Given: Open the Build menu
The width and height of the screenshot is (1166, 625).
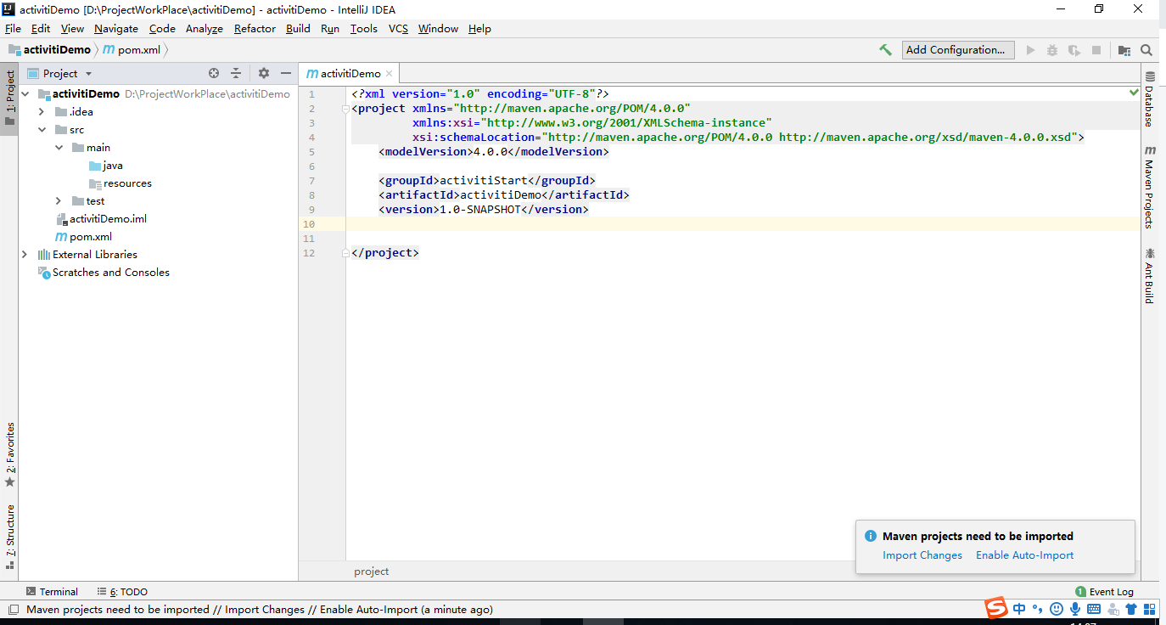Looking at the screenshot, I should click(x=298, y=29).
